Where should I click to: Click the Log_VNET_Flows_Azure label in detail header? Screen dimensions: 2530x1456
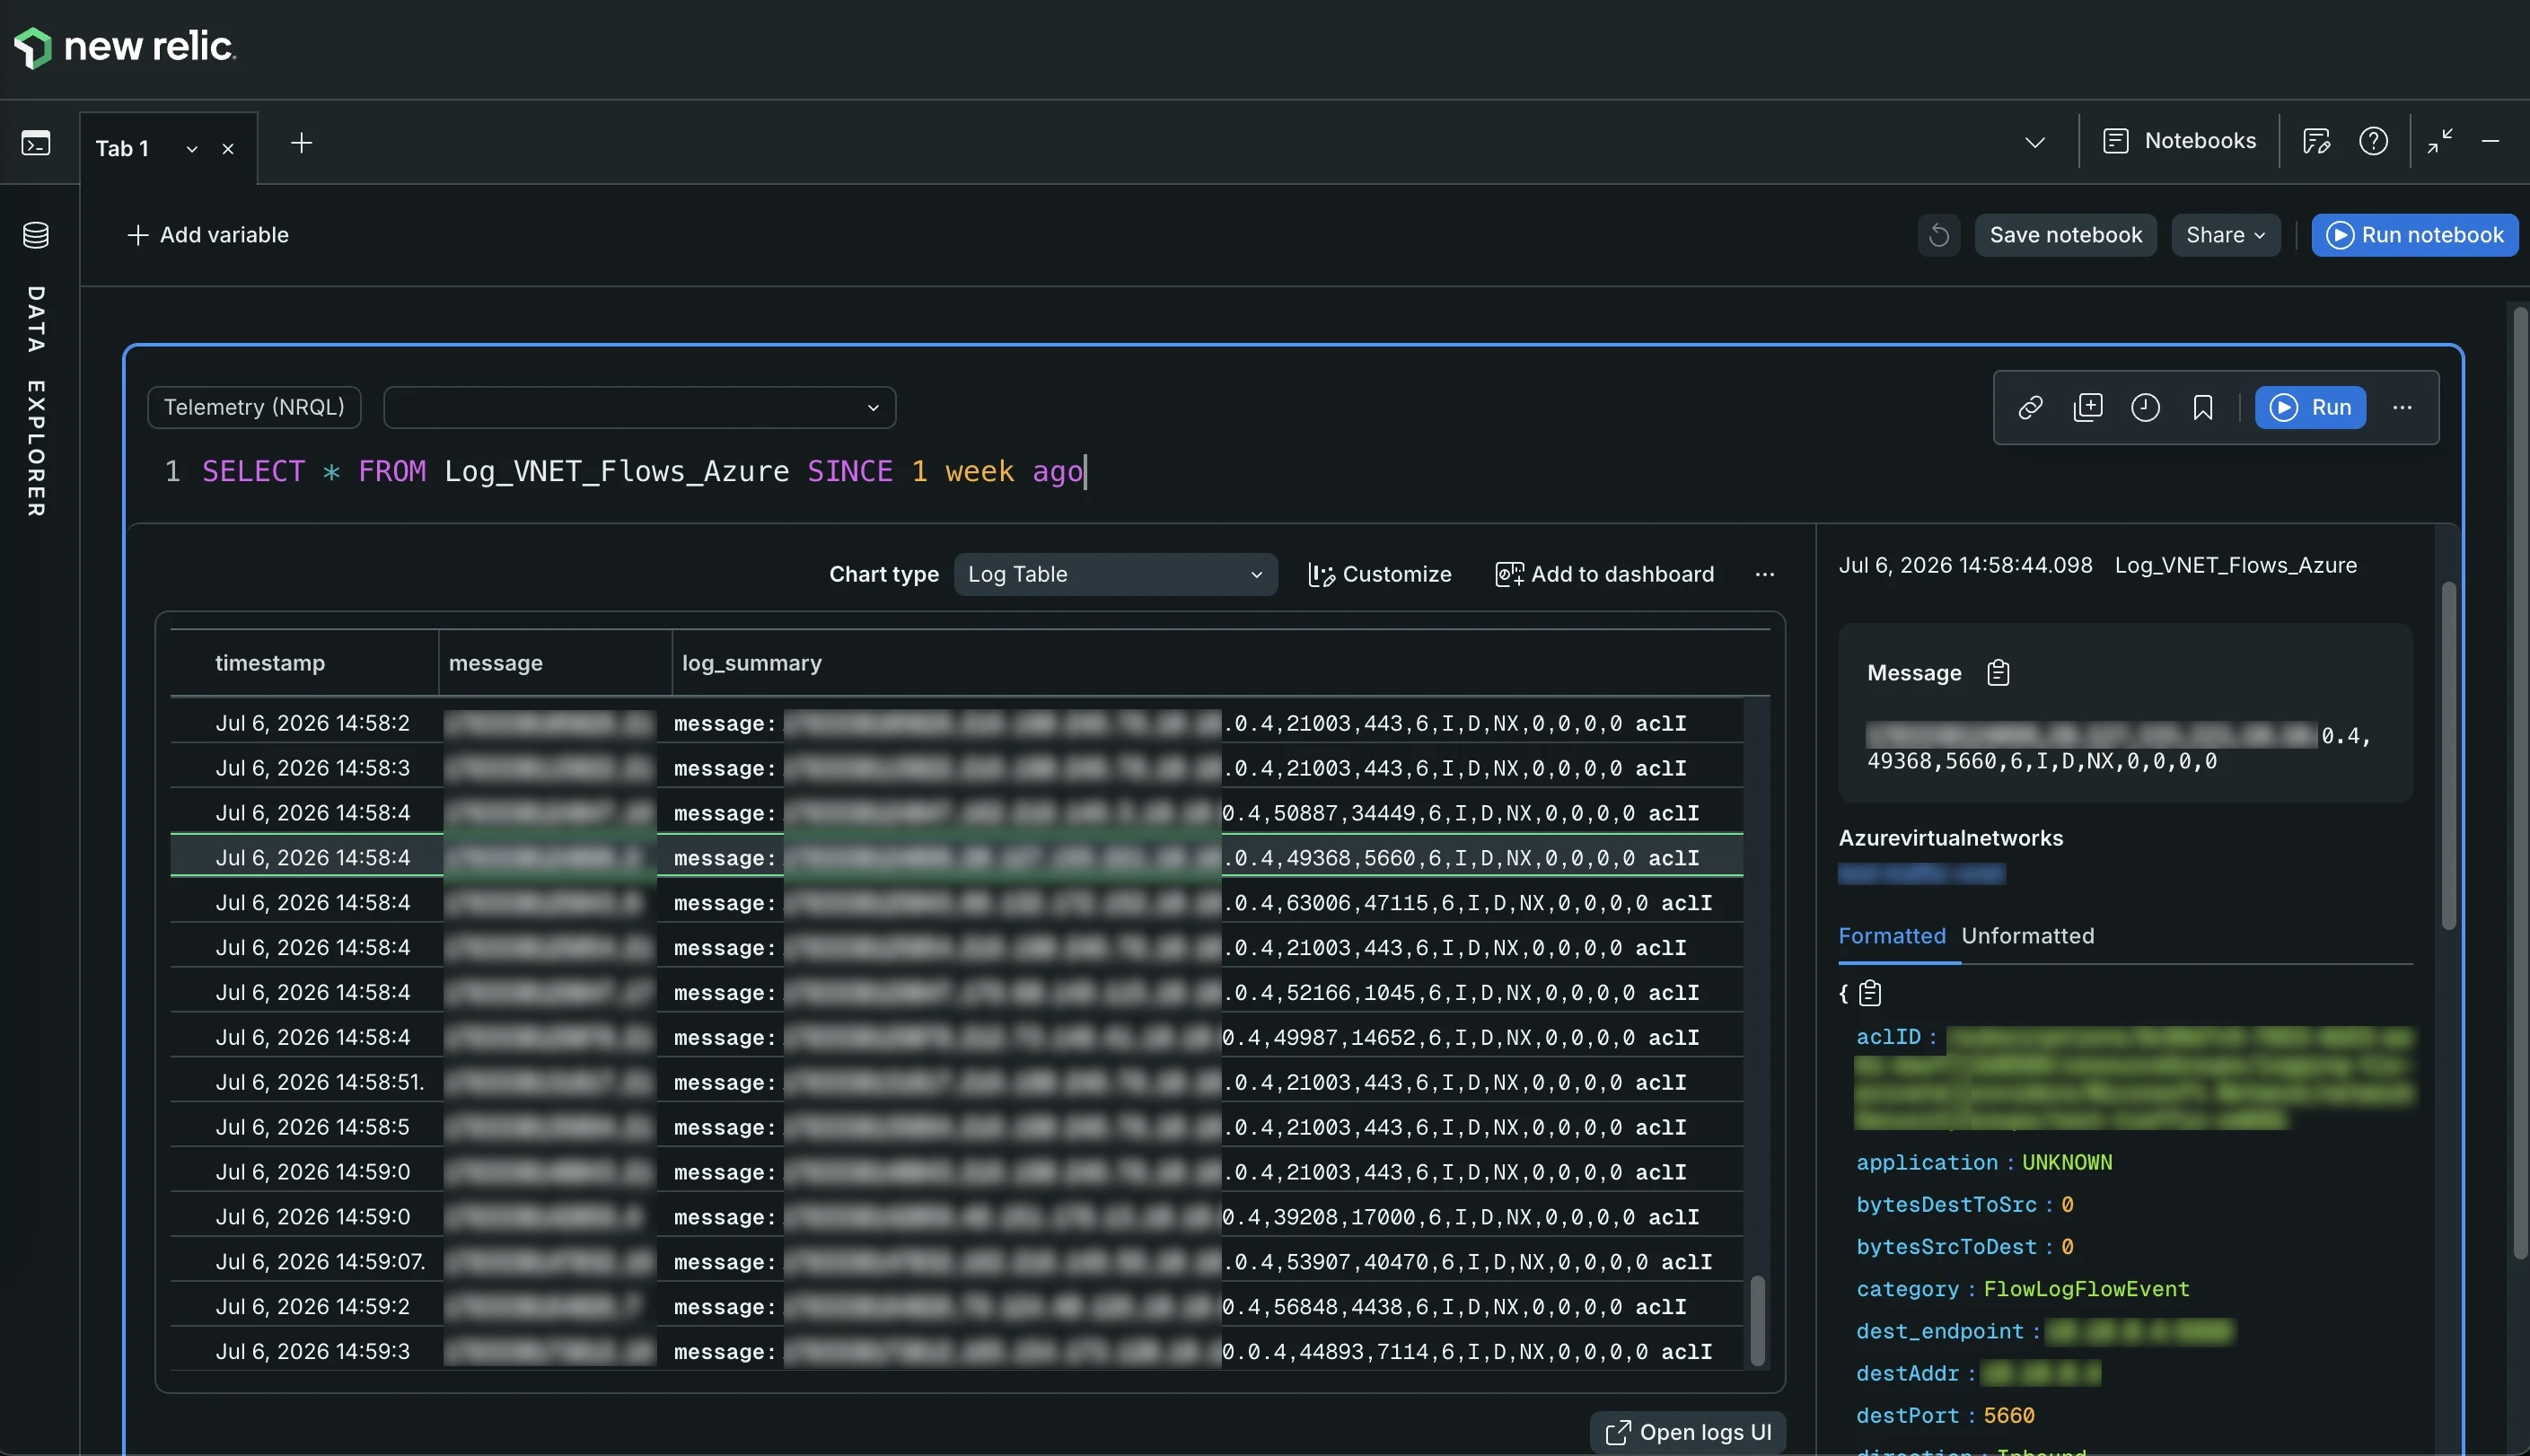pyautogui.click(x=2235, y=565)
